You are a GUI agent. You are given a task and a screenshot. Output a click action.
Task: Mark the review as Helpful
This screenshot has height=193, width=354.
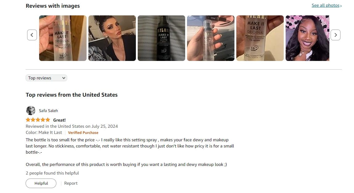coord(41,183)
